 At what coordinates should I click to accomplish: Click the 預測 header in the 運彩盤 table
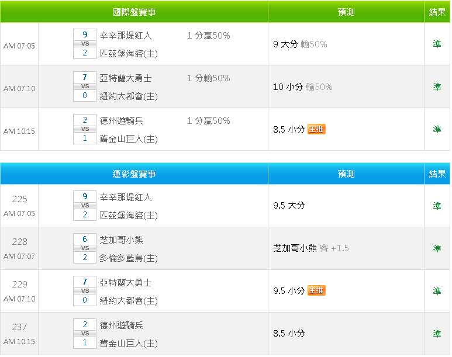[346, 174]
